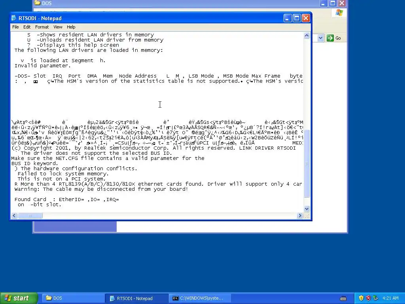Click the 'BUS ID keyword.' line
The image size is (405, 304).
point(35,163)
